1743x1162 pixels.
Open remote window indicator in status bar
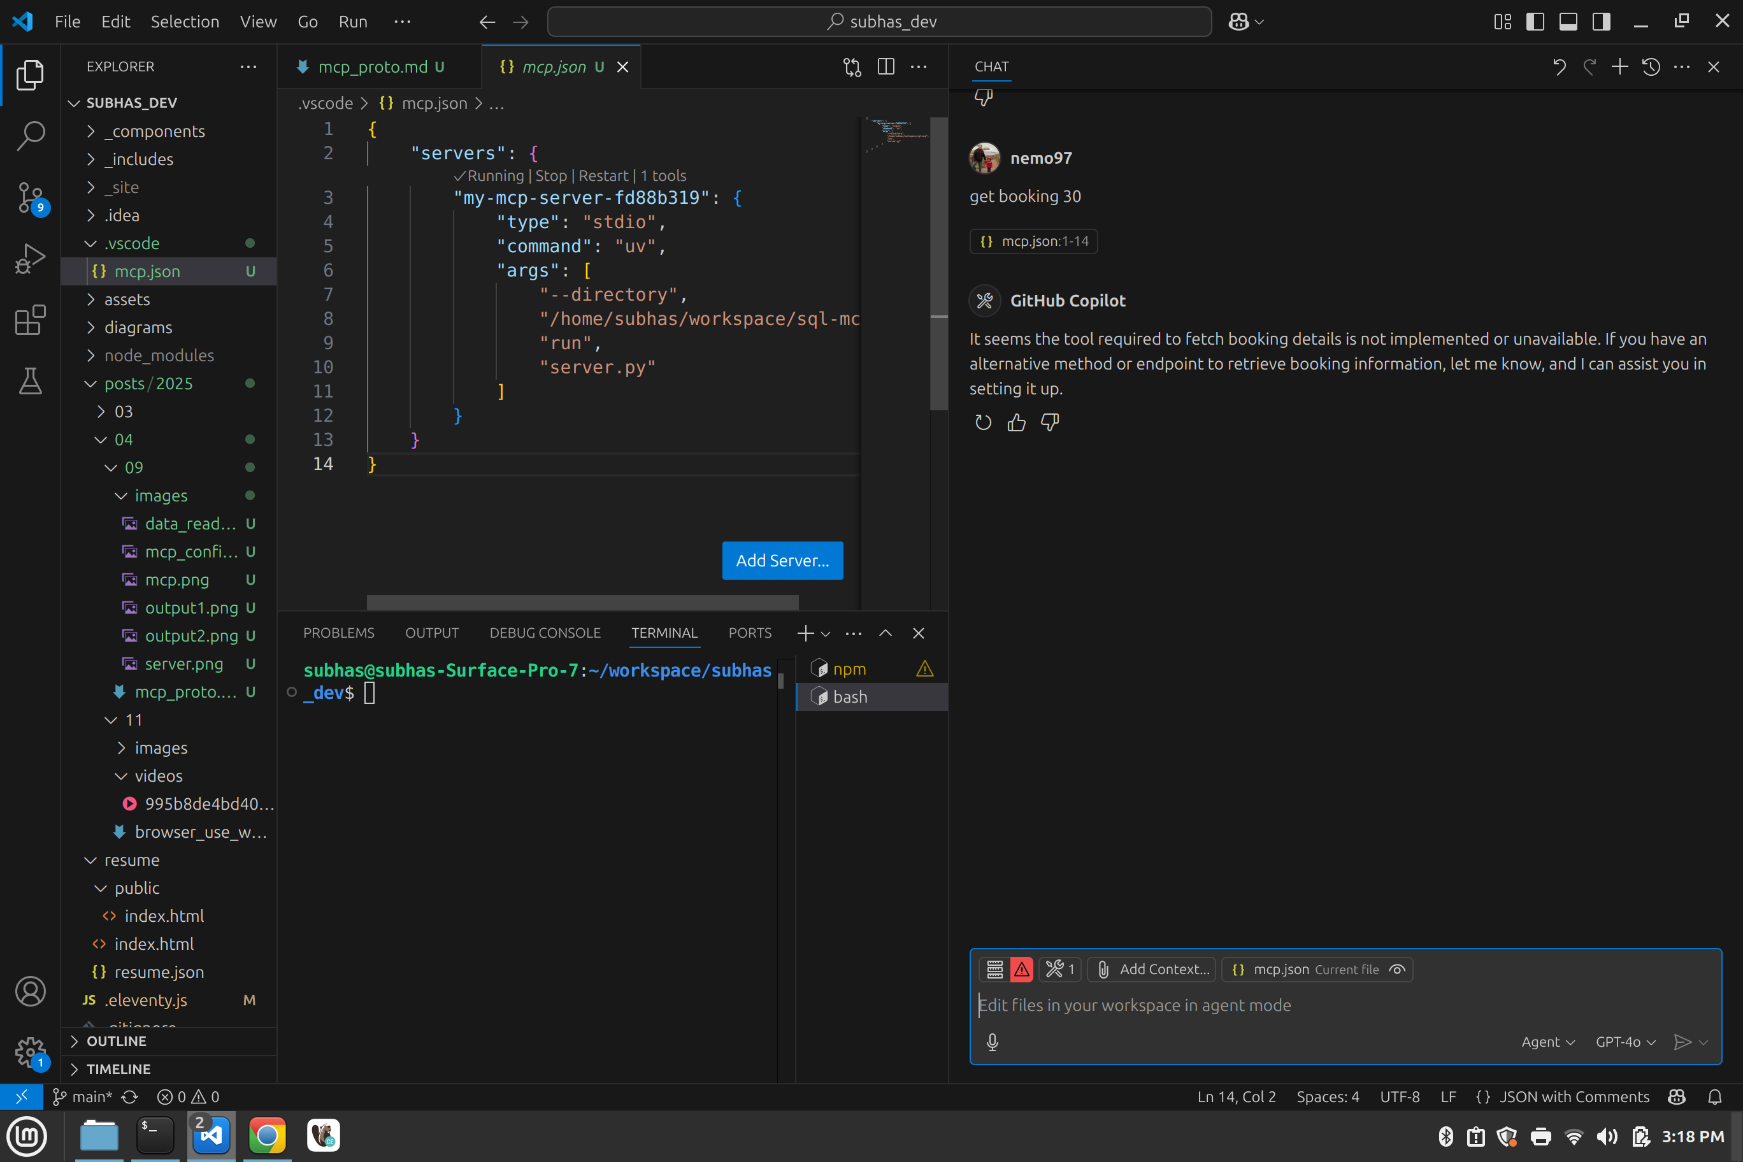[x=22, y=1097]
